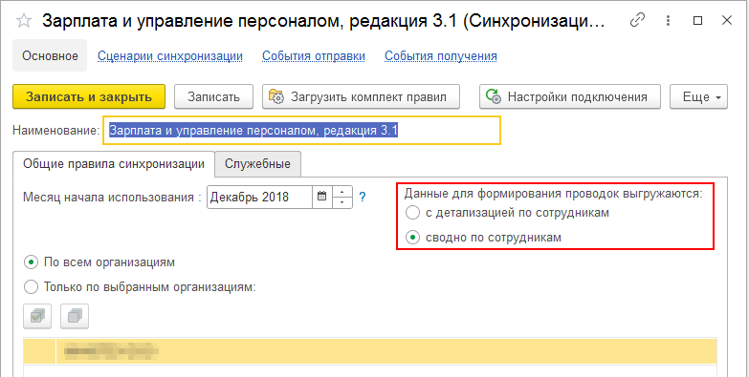
Task: Select с детализацией по сотрудникам option
Action: (x=507, y=213)
